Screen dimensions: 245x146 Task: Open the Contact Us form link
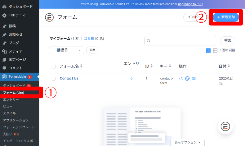[x=69, y=78]
